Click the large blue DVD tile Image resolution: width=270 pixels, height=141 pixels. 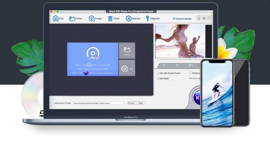pyautogui.click(x=92, y=59)
